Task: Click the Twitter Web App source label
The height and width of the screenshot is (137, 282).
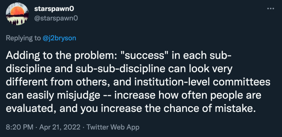Action: 113,127
